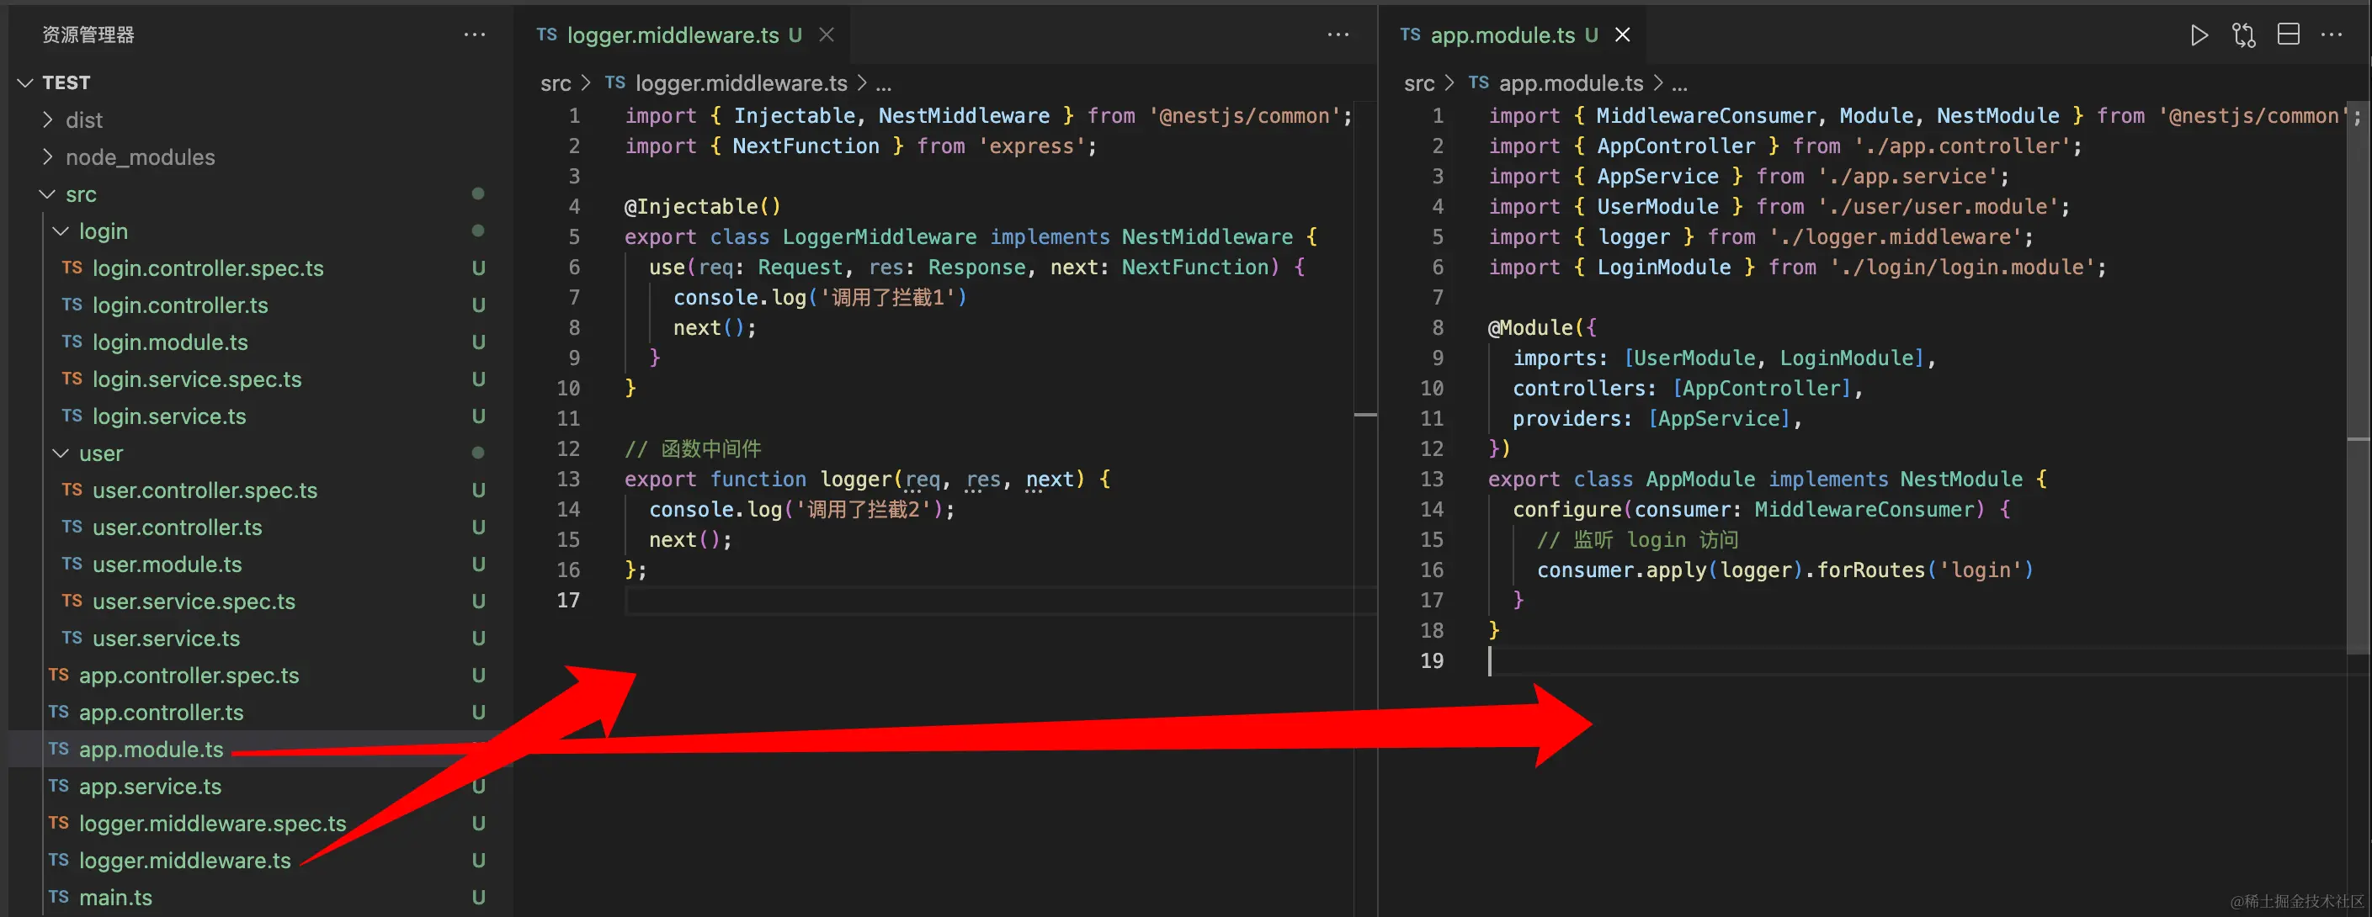Image resolution: width=2372 pixels, height=917 pixels.
Task: Switch to the app.module.ts editor tab
Action: pos(1502,35)
